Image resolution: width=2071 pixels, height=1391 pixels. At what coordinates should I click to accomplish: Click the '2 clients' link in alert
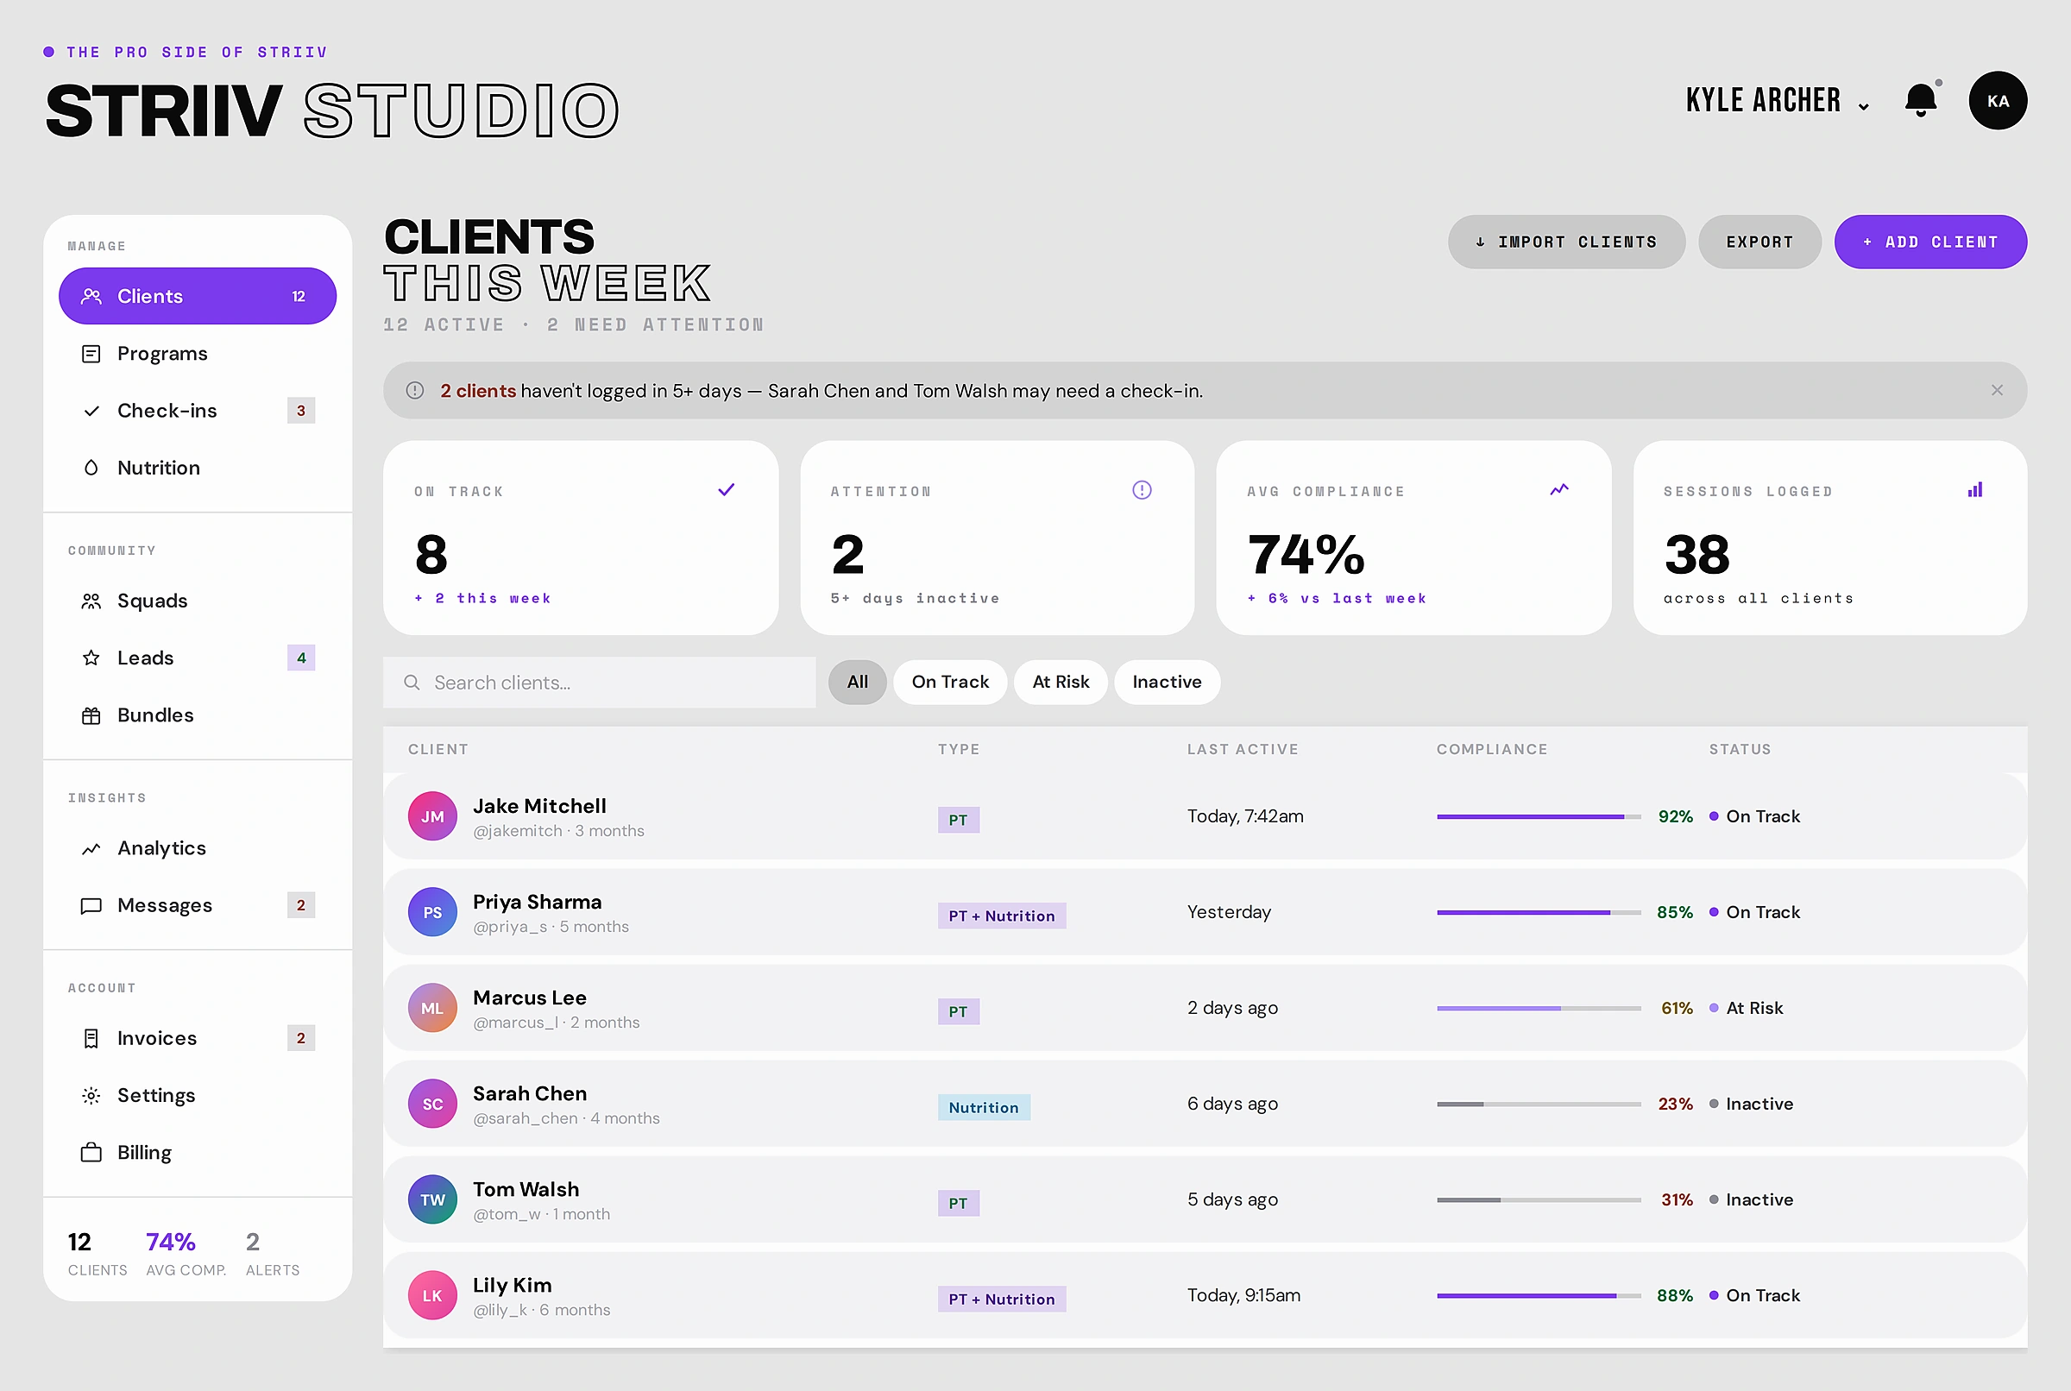[x=478, y=390]
